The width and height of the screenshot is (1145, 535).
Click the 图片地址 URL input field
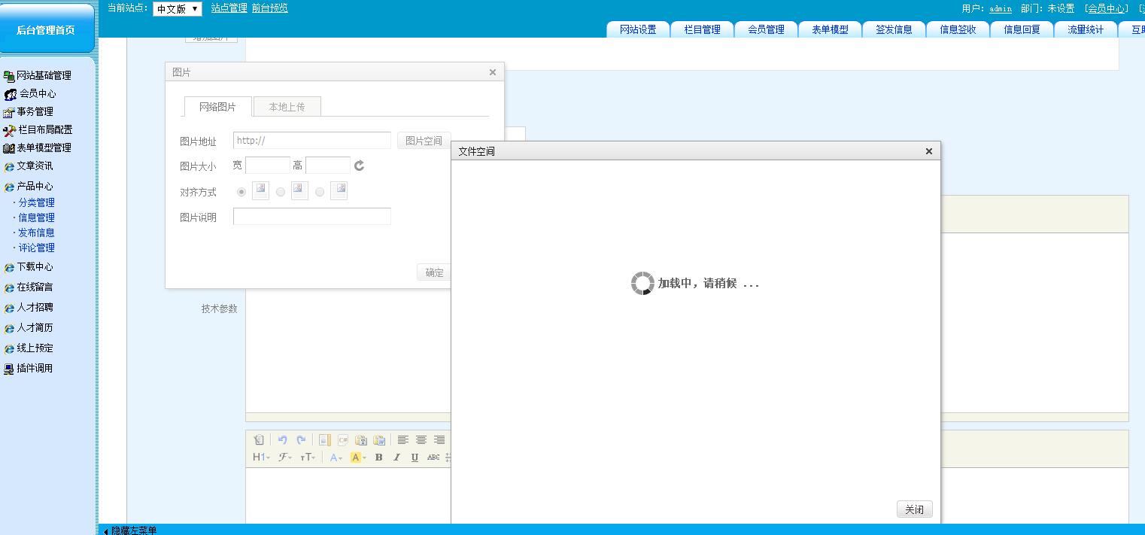point(311,141)
